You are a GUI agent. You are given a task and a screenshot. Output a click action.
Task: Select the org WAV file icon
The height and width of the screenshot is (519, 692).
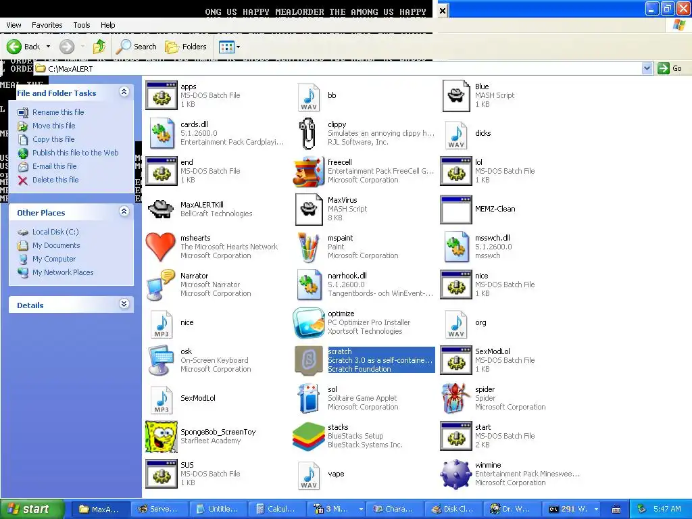pos(456,324)
